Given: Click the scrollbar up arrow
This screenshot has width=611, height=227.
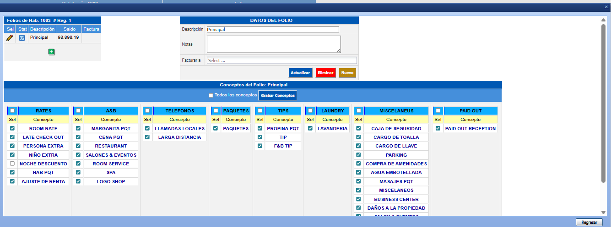Looking at the screenshot, I should click(x=603, y=20).
